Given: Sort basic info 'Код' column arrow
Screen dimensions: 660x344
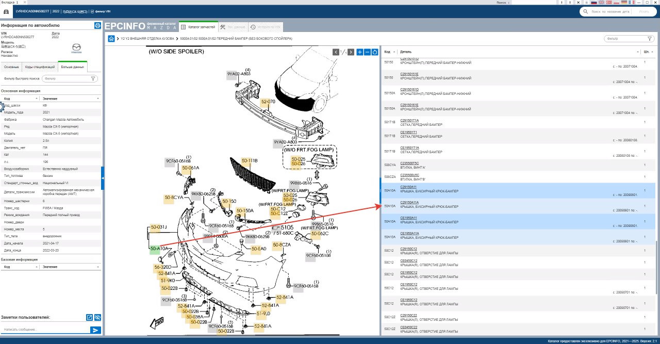Looking at the screenshot, I should [x=37, y=98].
